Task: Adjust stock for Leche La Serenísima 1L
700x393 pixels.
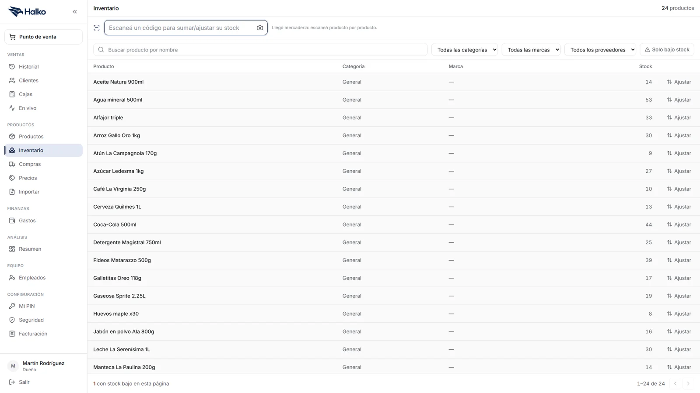Action: coord(679,349)
